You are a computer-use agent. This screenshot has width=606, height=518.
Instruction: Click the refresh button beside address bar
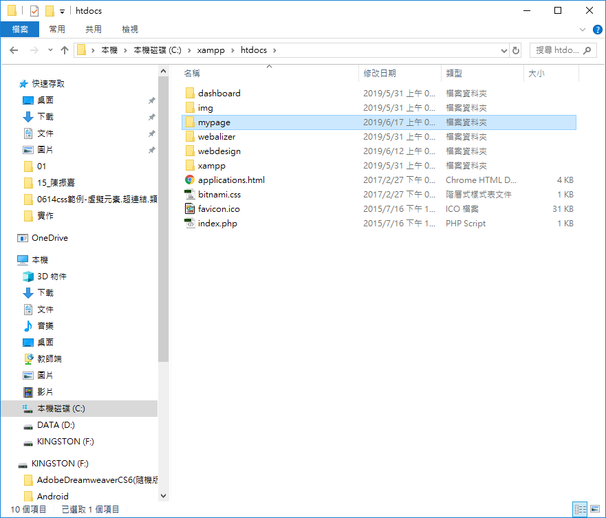click(x=517, y=50)
